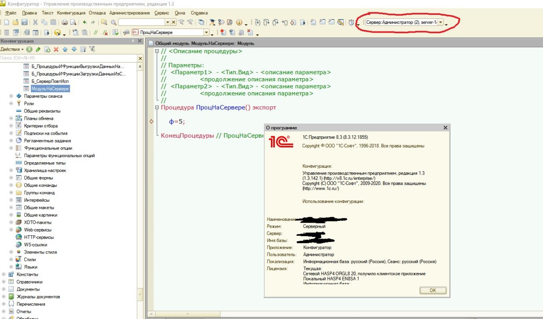The width and height of the screenshot is (543, 319).
Task: Select Функциональные опции tree item
Action: click(48, 148)
